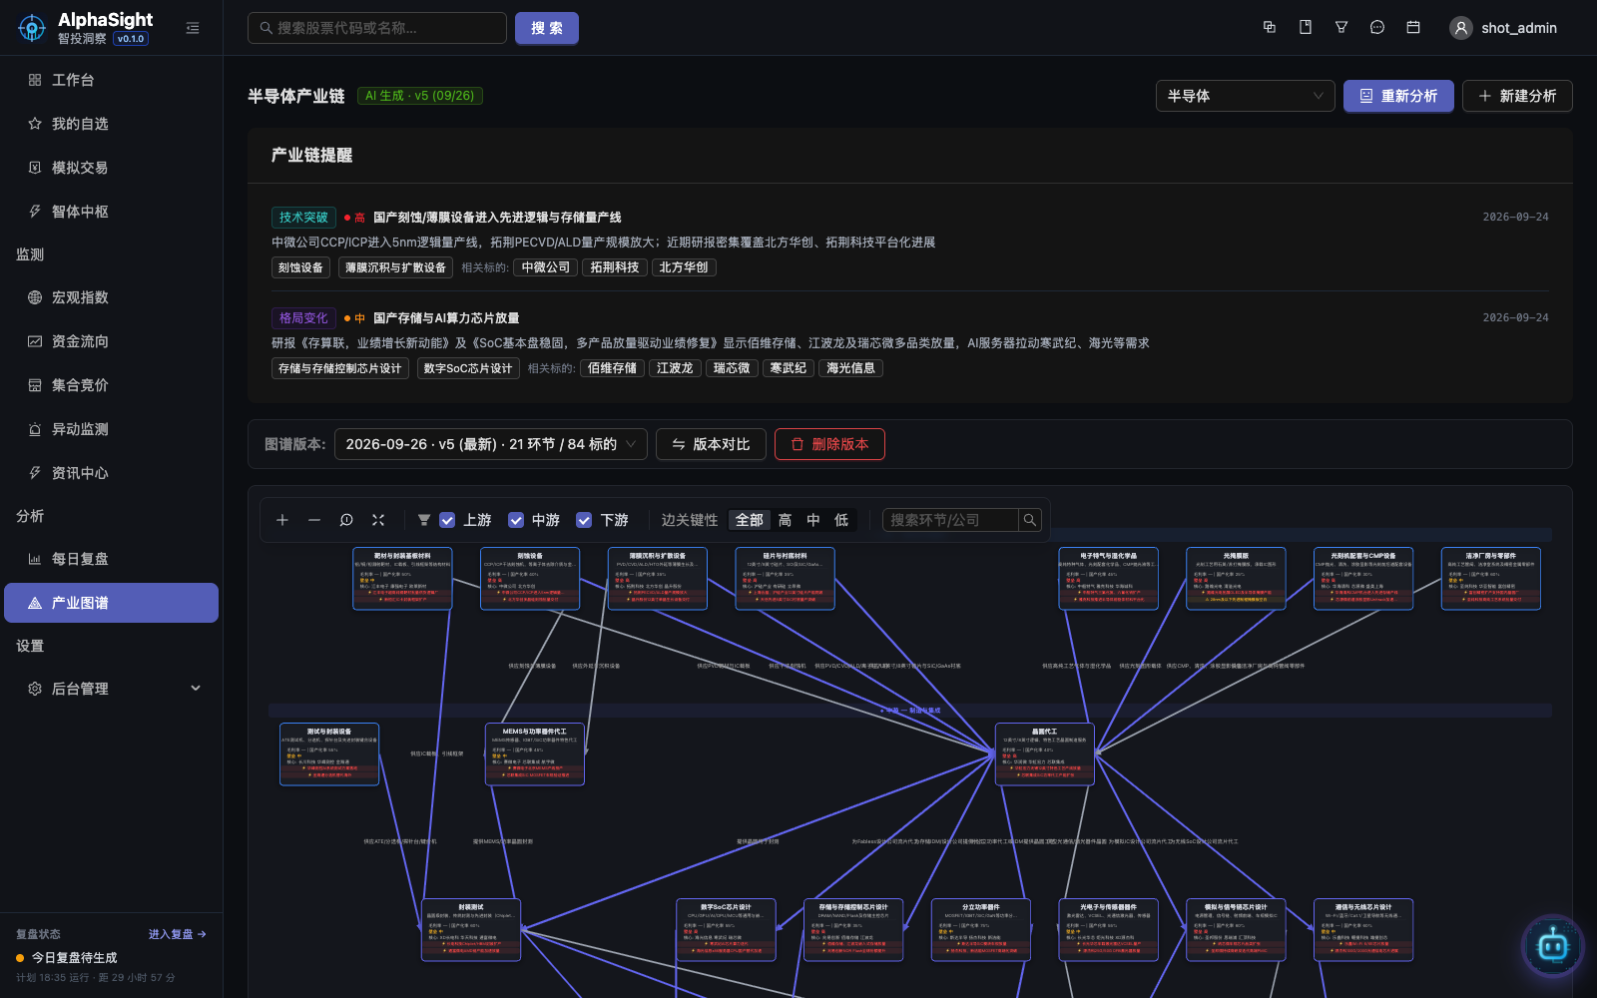This screenshot has width=1597, height=998.
Task: Click the graph filter funnel icon
Action: [424, 520]
